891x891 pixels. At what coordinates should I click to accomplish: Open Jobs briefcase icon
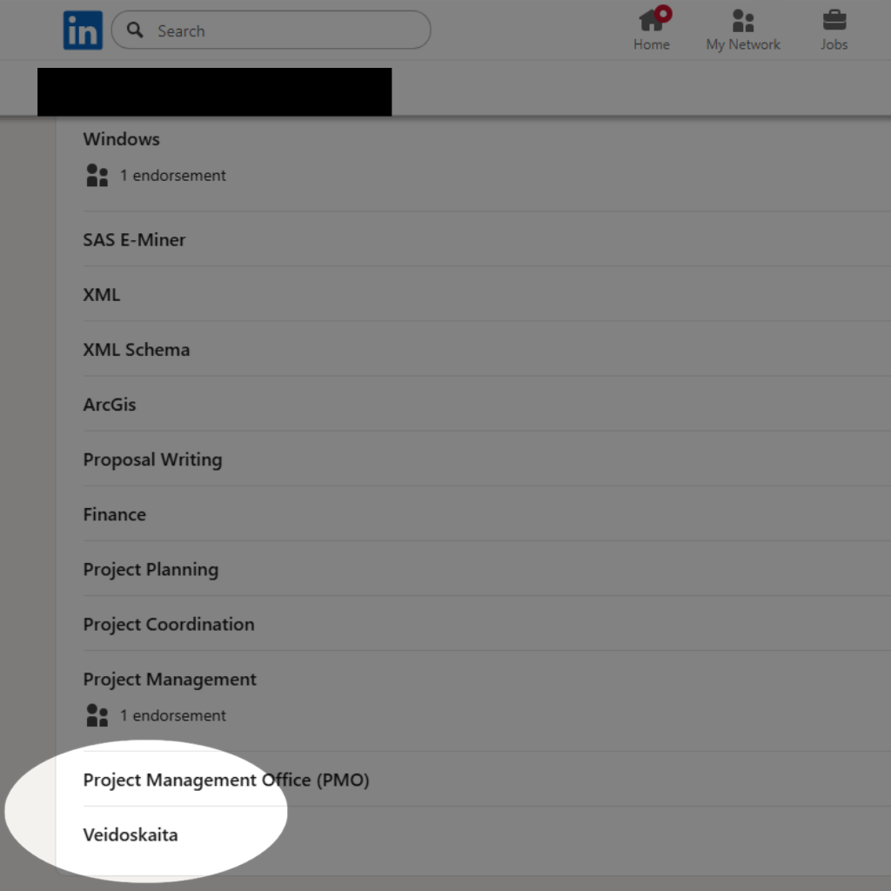(834, 20)
